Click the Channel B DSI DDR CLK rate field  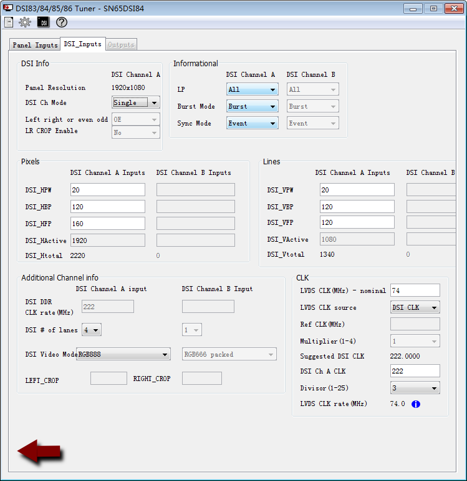coord(208,307)
